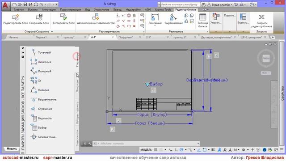This screenshot has width=286, height=161.
Task: Toggle МОДЕЛЬ model space button
Action: [x=146, y=150]
